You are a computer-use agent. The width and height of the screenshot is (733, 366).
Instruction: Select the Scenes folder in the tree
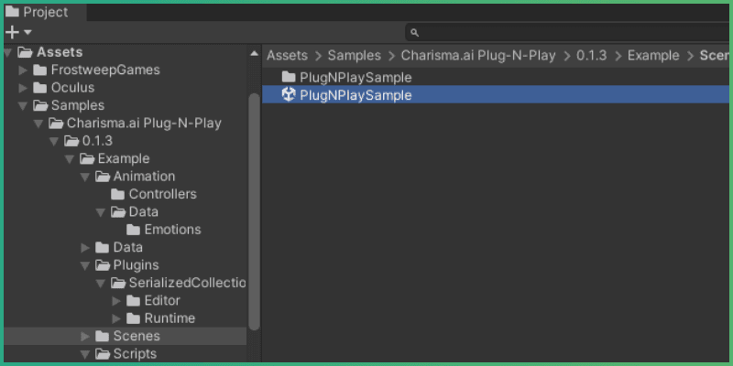[136, 336]
